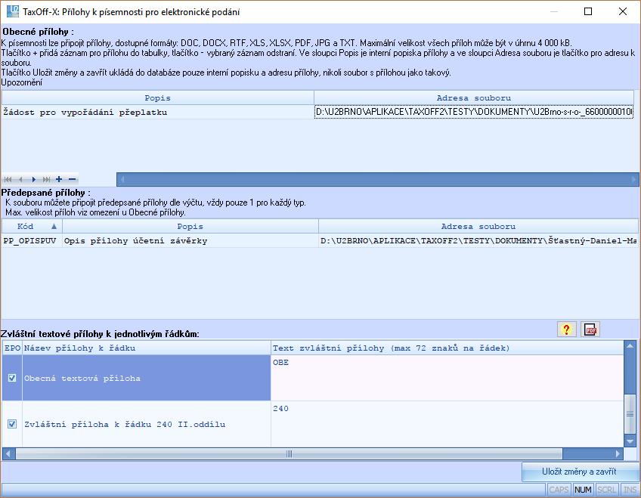Screen dimensions: 641x498
Task: Go to first record in navigator
Action: pyautogui.click(x=8, y=179)
